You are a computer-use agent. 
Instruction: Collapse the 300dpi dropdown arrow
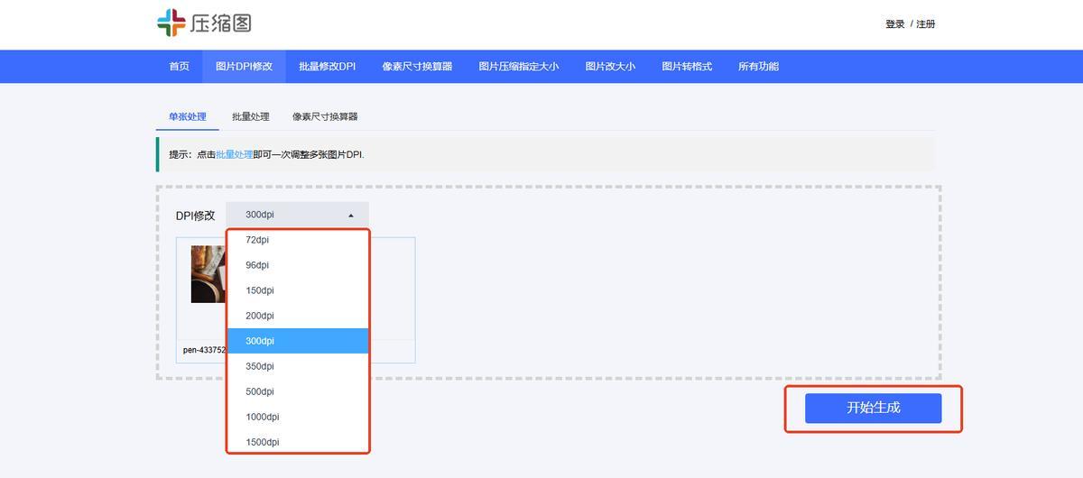[x=351, y=216]
